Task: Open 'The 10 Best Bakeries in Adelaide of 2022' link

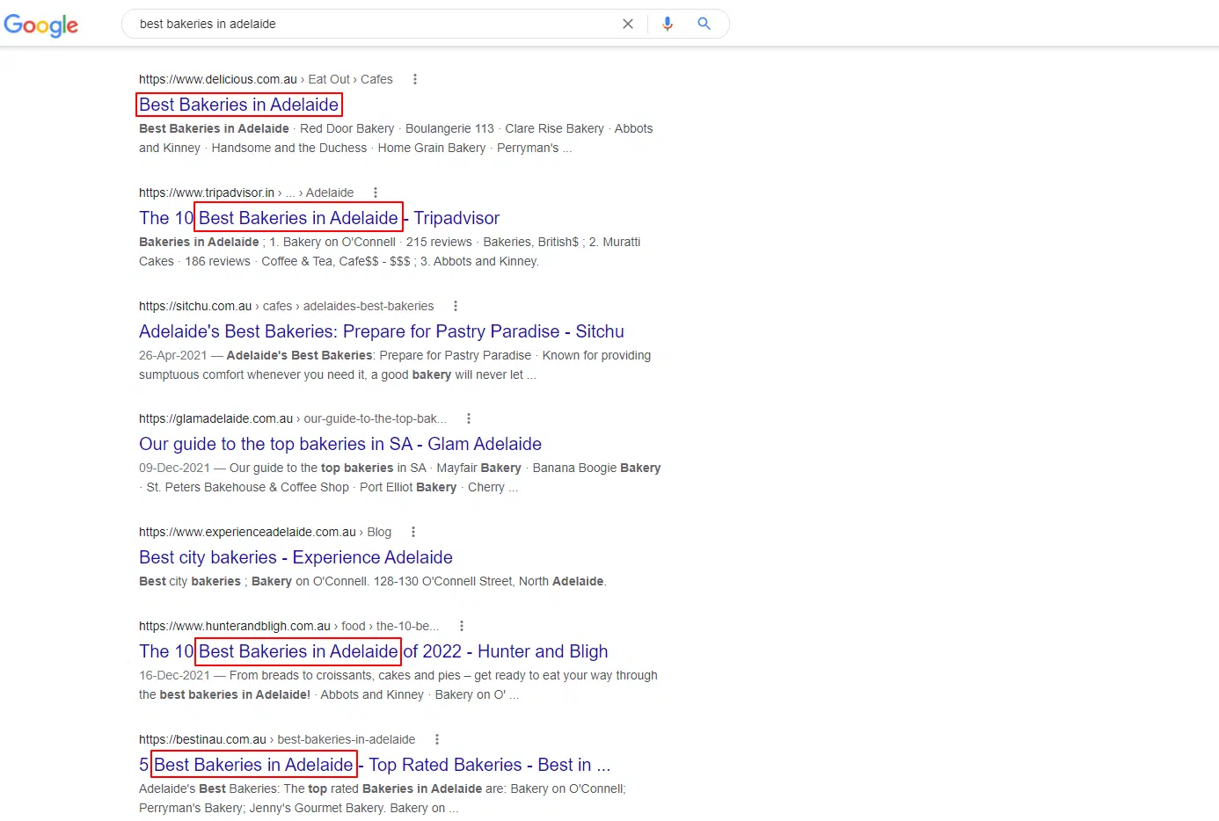Action: 374,651
